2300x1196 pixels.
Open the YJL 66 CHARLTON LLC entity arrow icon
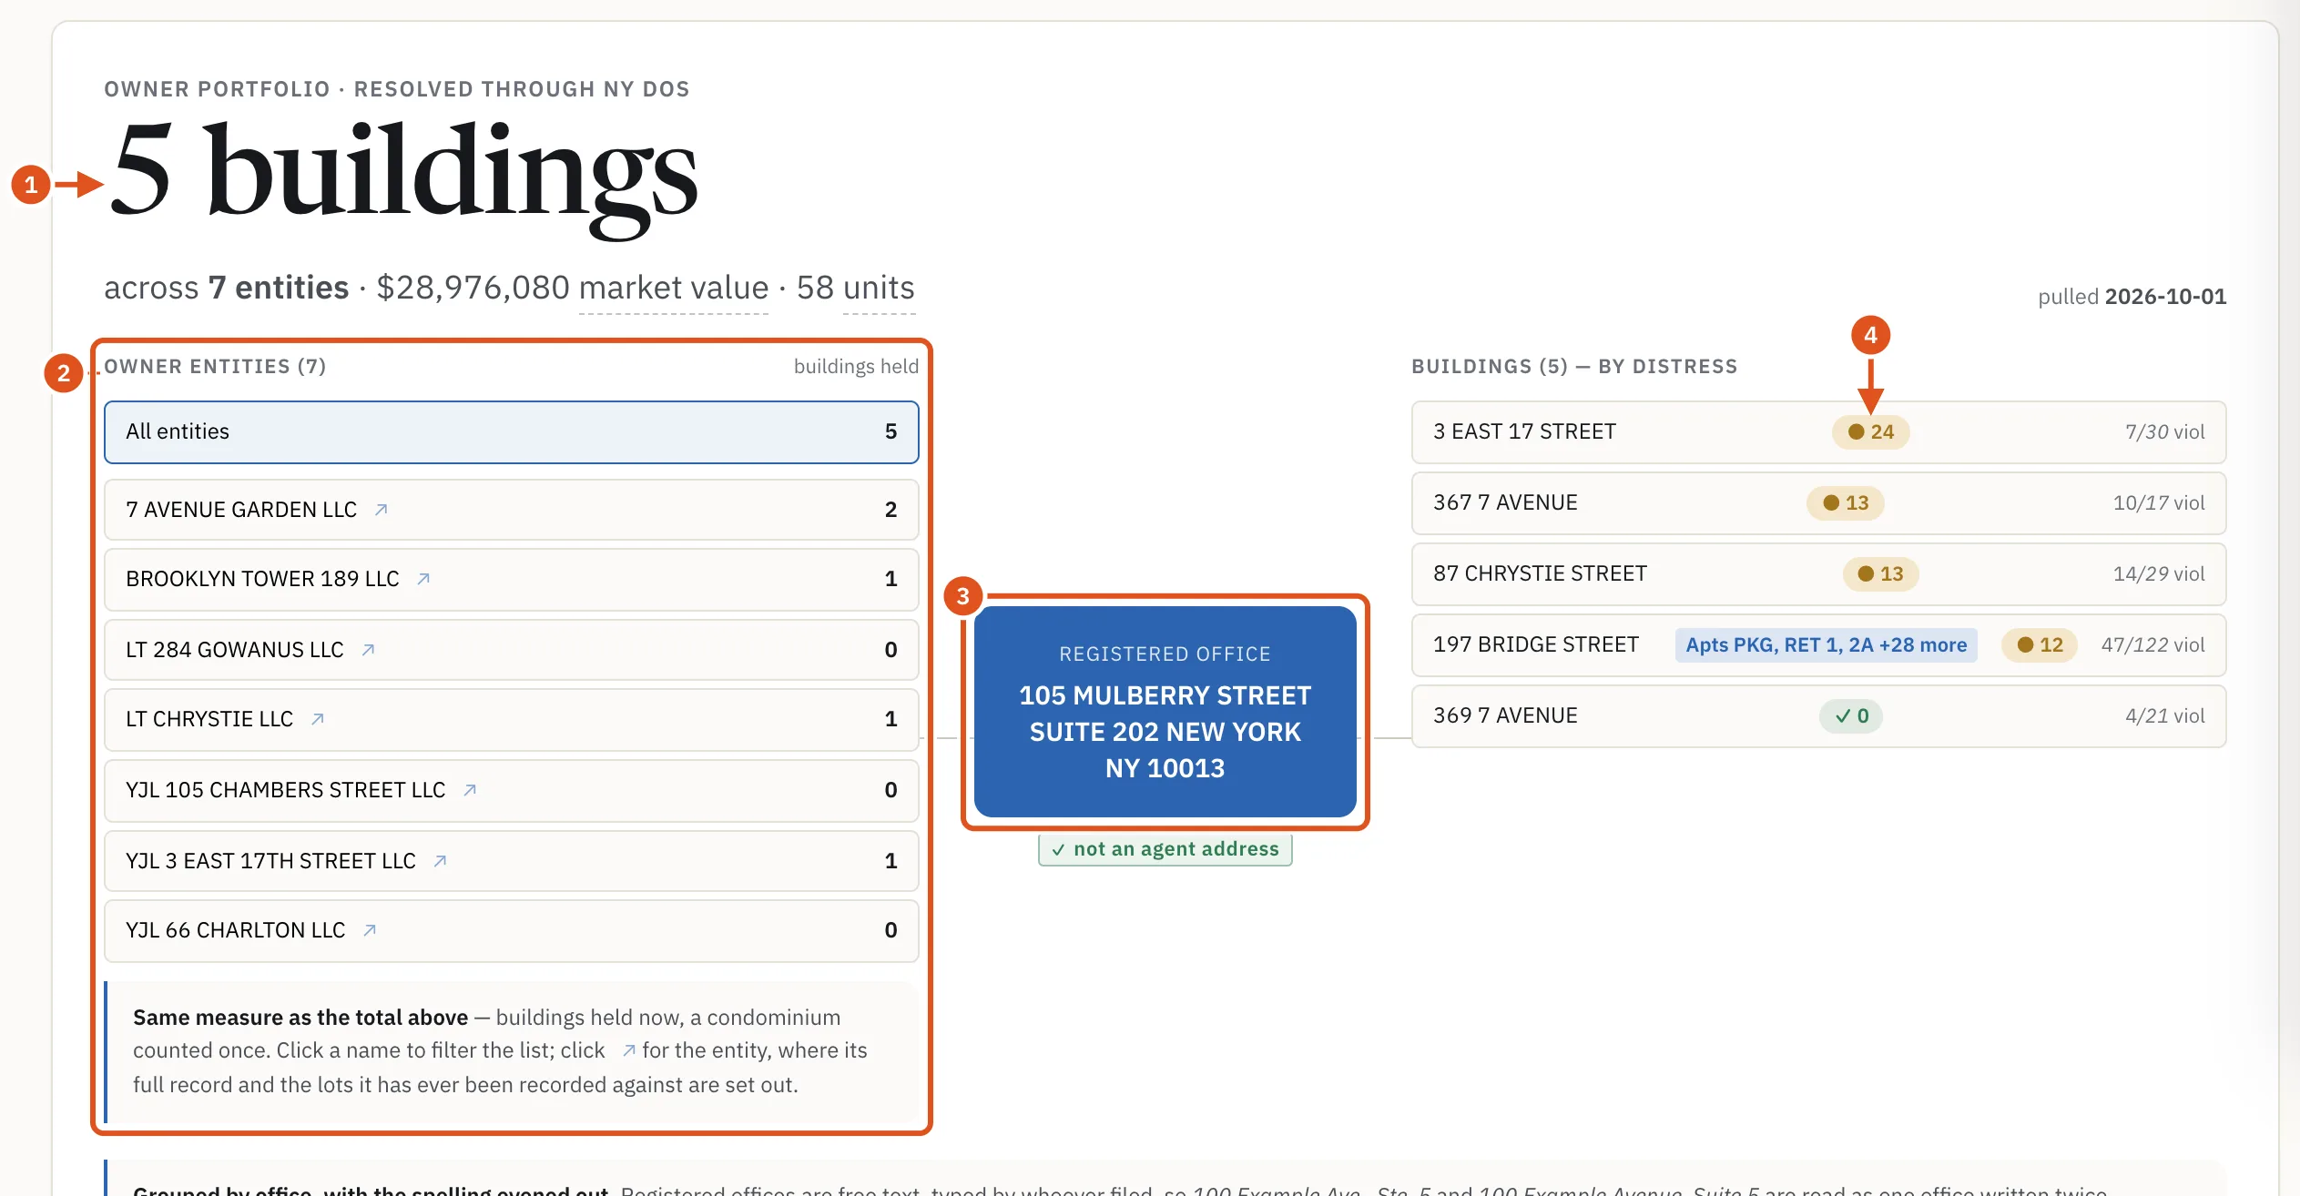tap(370, 930)
